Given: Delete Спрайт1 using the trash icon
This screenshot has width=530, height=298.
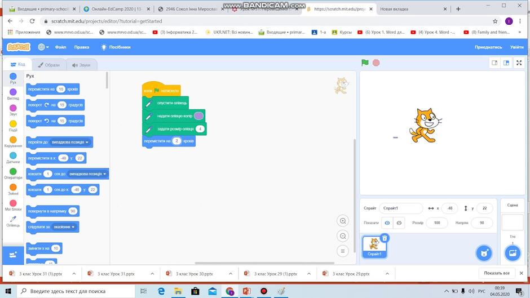Looking at the screenshot, I should [x=385, y=238].
